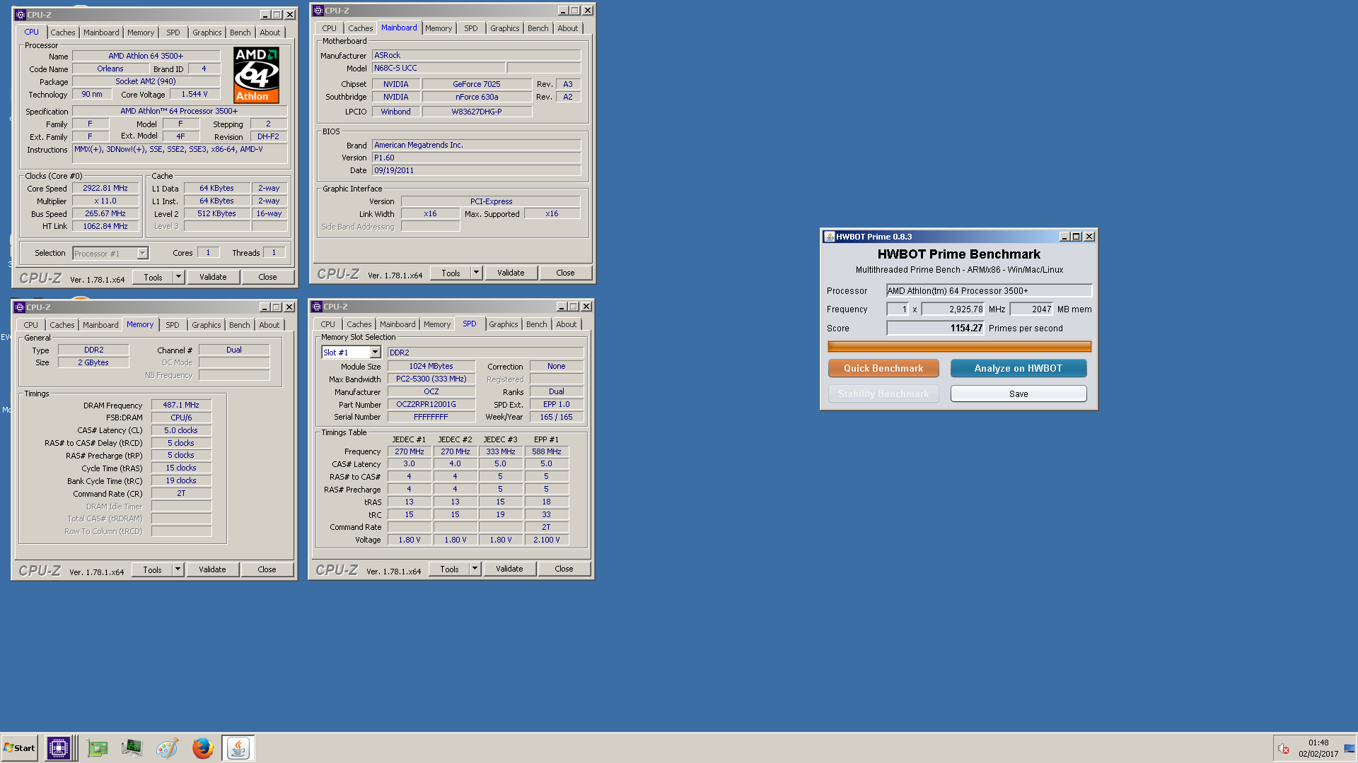1358x763 pixels.
Task: Click Tools button in the Memory window
Action: [152, 569]
